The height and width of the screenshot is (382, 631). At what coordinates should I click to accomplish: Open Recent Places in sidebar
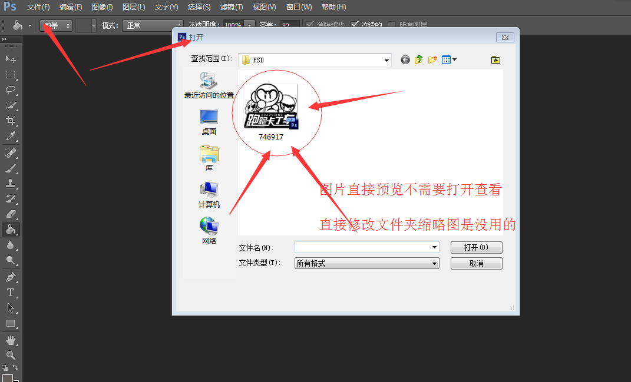[209, 85]
